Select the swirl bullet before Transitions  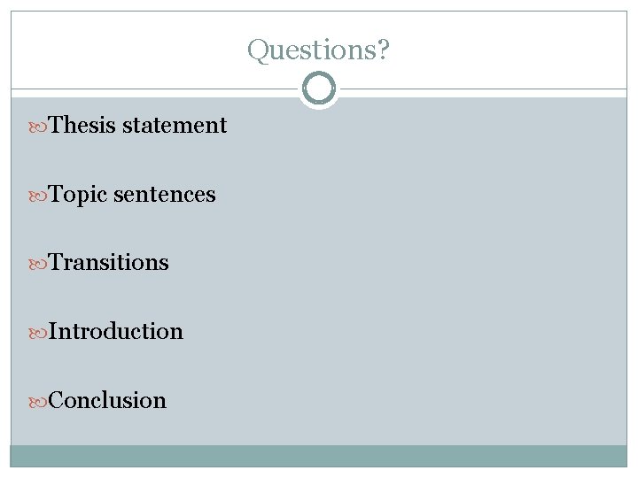[38, 265]
